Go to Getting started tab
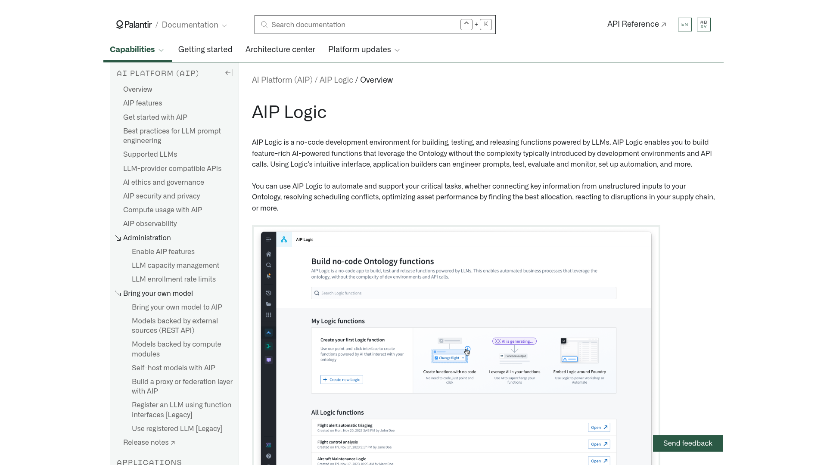This screenshot has width=827, height=465. click(x=205, y=50)
